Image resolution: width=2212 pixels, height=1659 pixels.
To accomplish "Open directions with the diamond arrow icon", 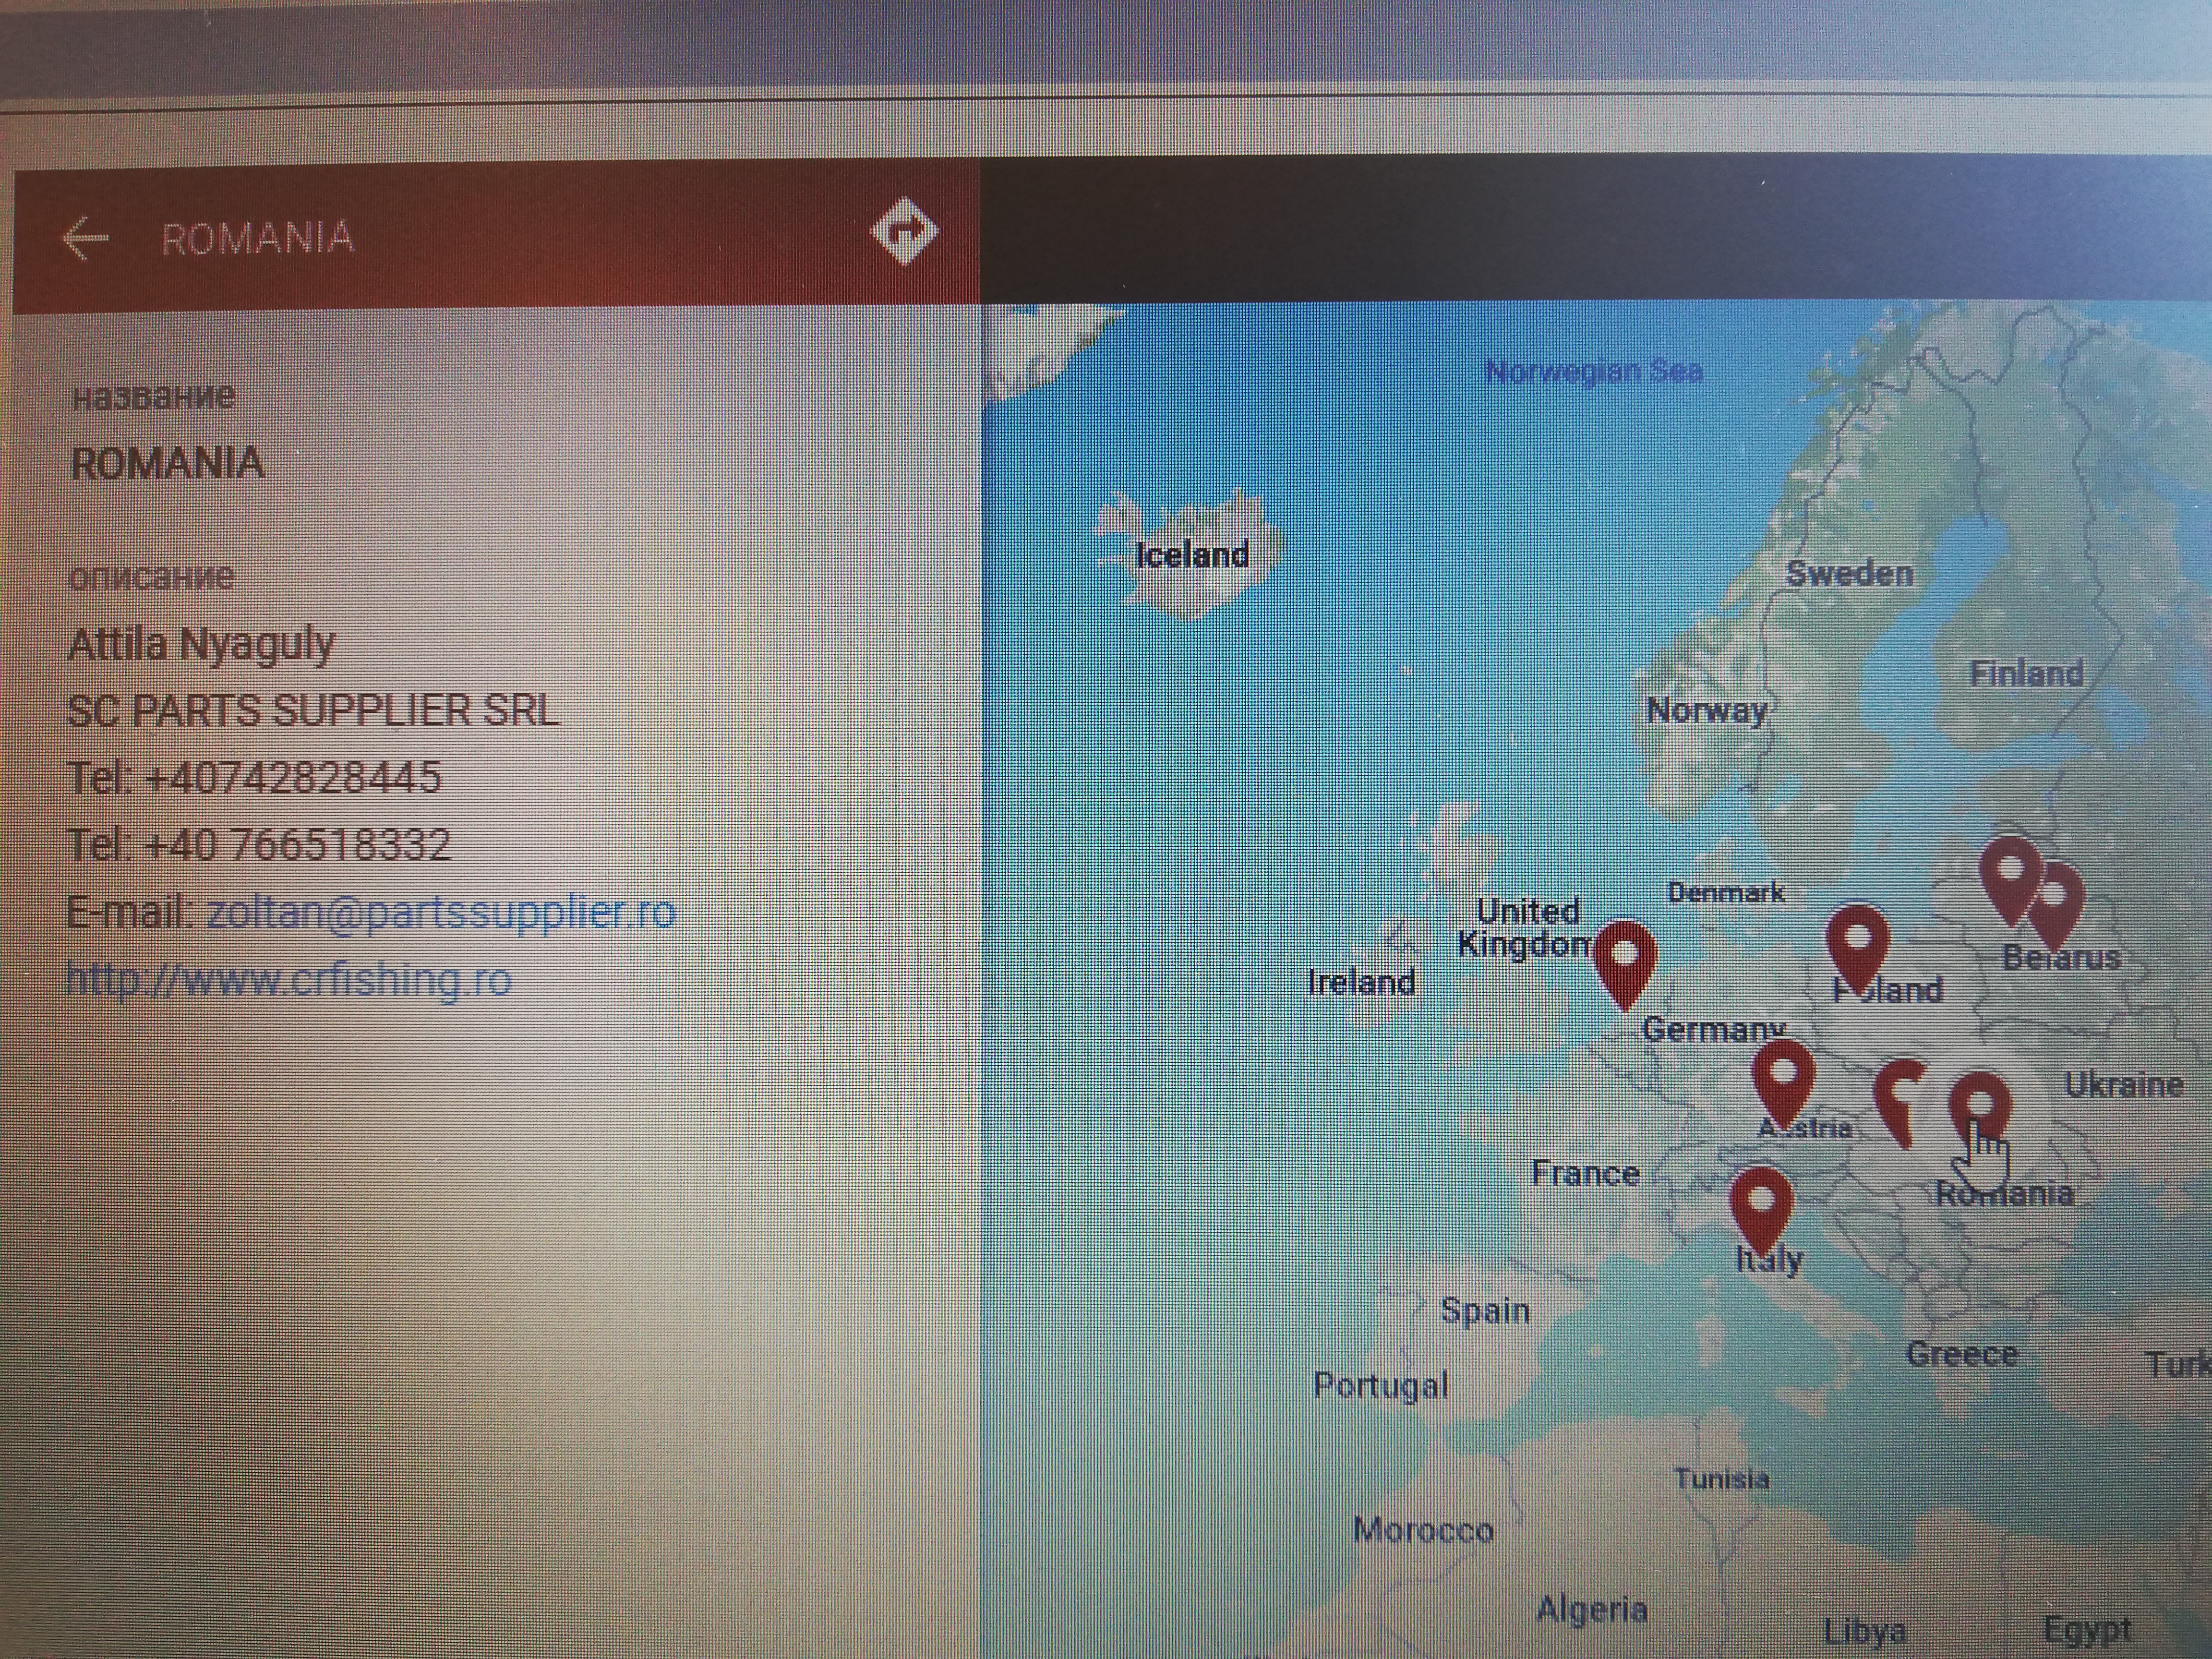I will 905,232.
